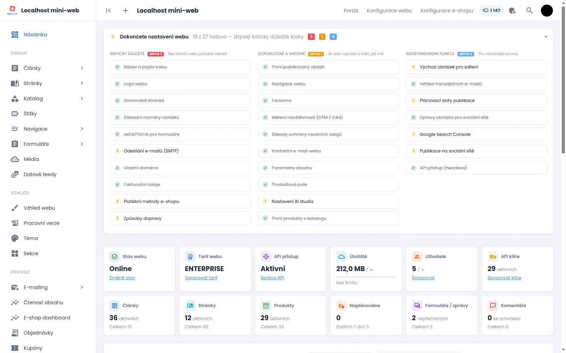Click the shield security icon in header
This screenshot has width=566, height=353.
pos(512,11)
